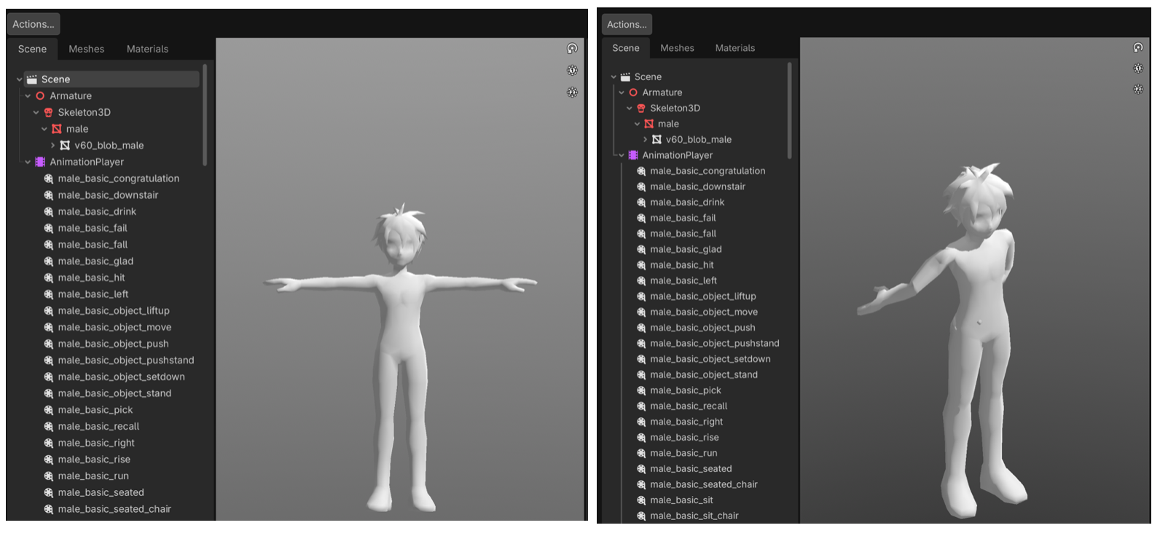Click the male_basic_congratulation animation icon in the right window
Image resolution: width=1160 pixels, height=536 pixels.
pos(641,171)
